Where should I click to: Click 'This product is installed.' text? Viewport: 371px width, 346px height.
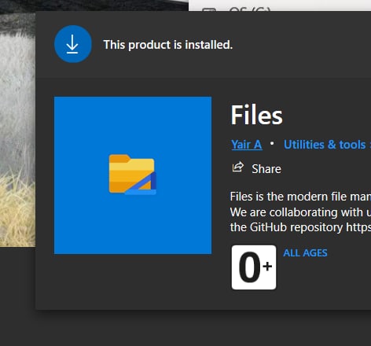coord(168,45)
